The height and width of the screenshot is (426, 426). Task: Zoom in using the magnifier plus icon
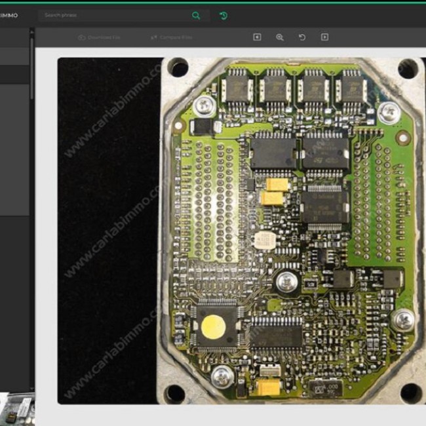280,37
